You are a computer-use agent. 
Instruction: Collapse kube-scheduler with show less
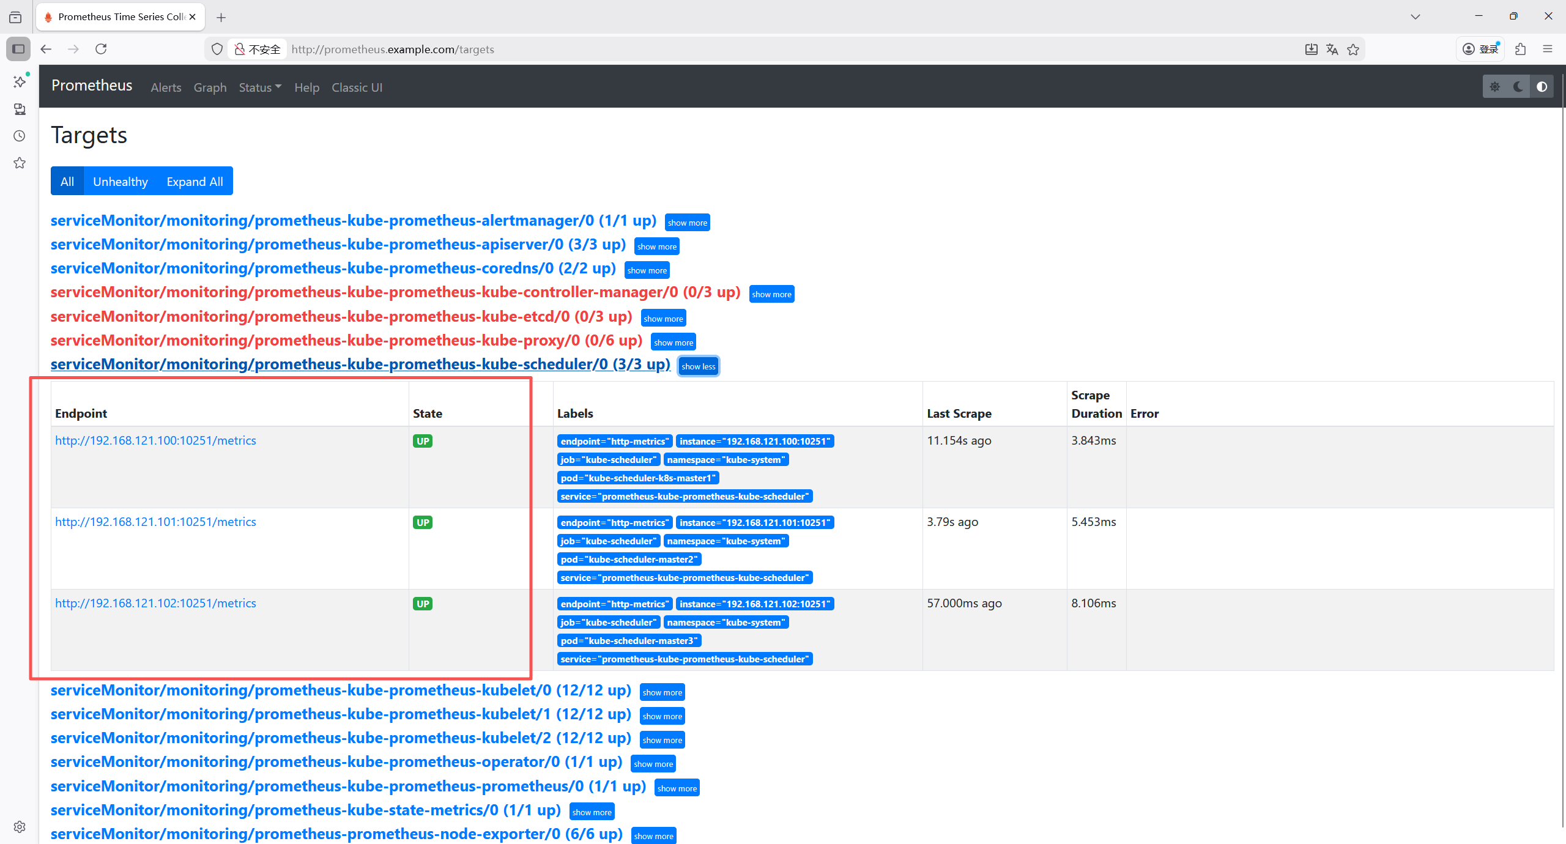698,366
